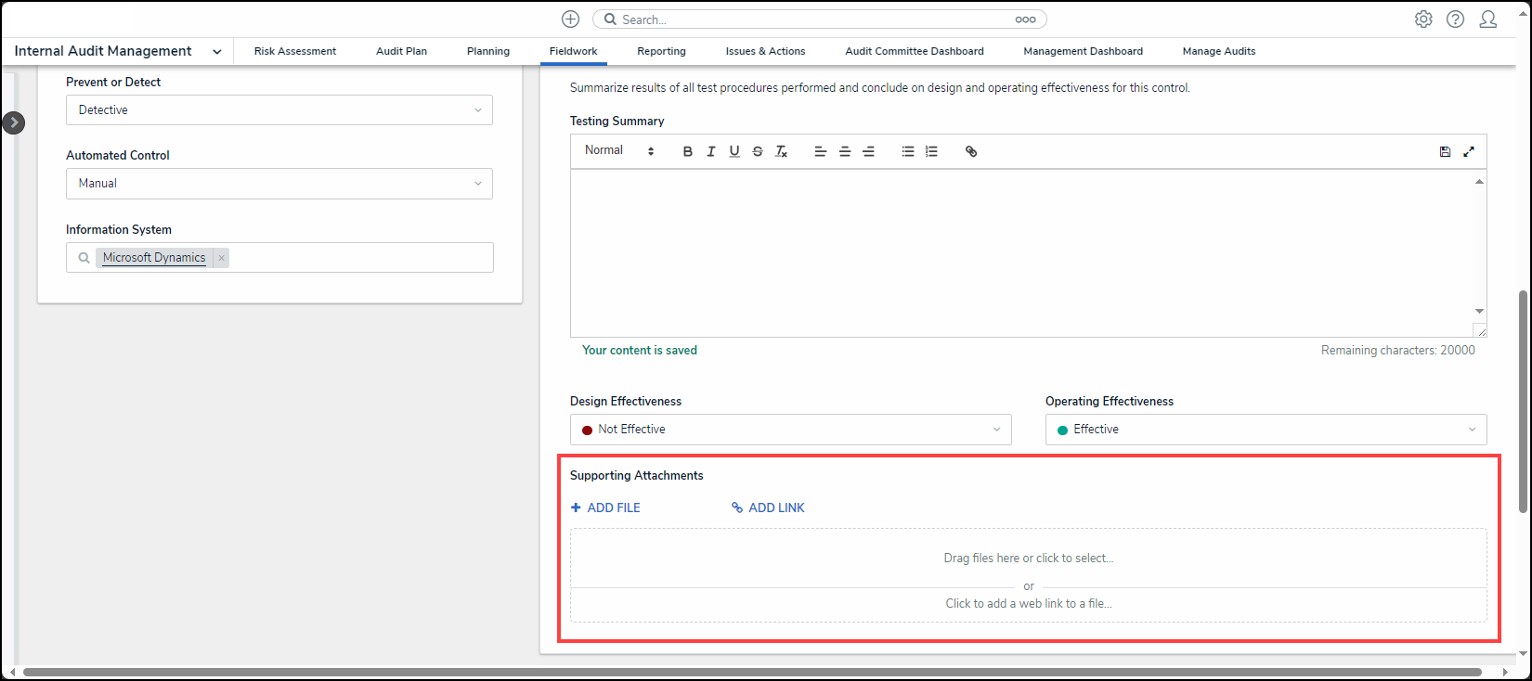Open the Prevent or Detect dropdown

279,110
